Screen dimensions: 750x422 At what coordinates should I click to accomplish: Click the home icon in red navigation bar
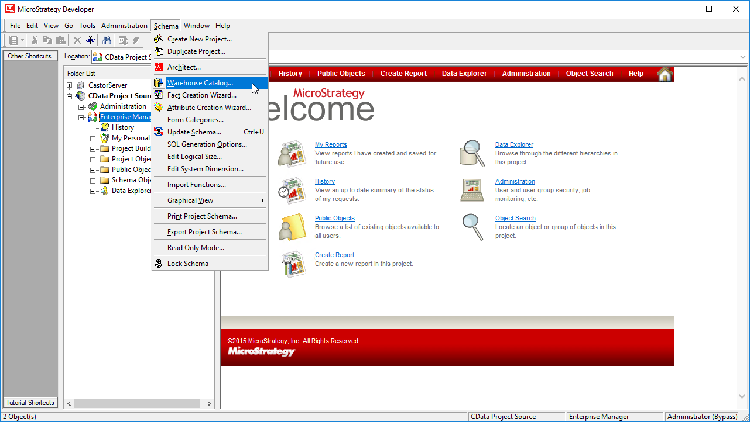click(665, 74)
